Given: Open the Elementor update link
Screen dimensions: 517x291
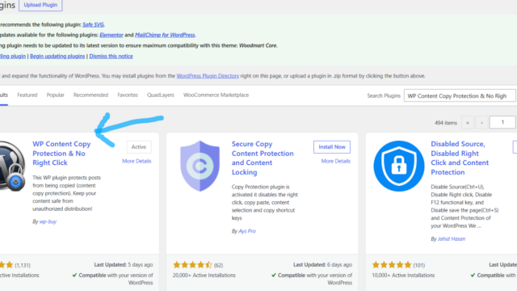Looking at the screenshot, I should point(111,35).
